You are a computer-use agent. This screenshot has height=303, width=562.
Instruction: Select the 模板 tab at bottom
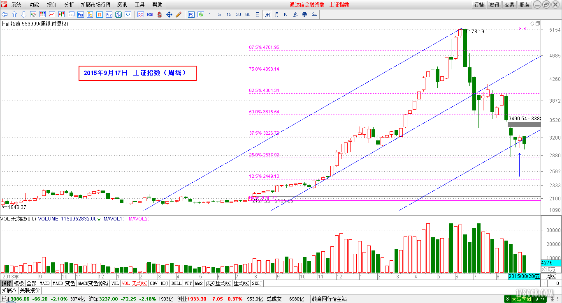tap(19, 283)
